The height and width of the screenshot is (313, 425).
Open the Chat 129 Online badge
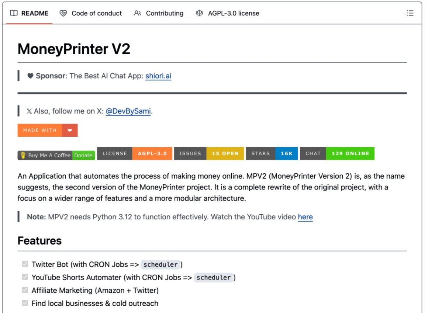click(x=337, y=153)
